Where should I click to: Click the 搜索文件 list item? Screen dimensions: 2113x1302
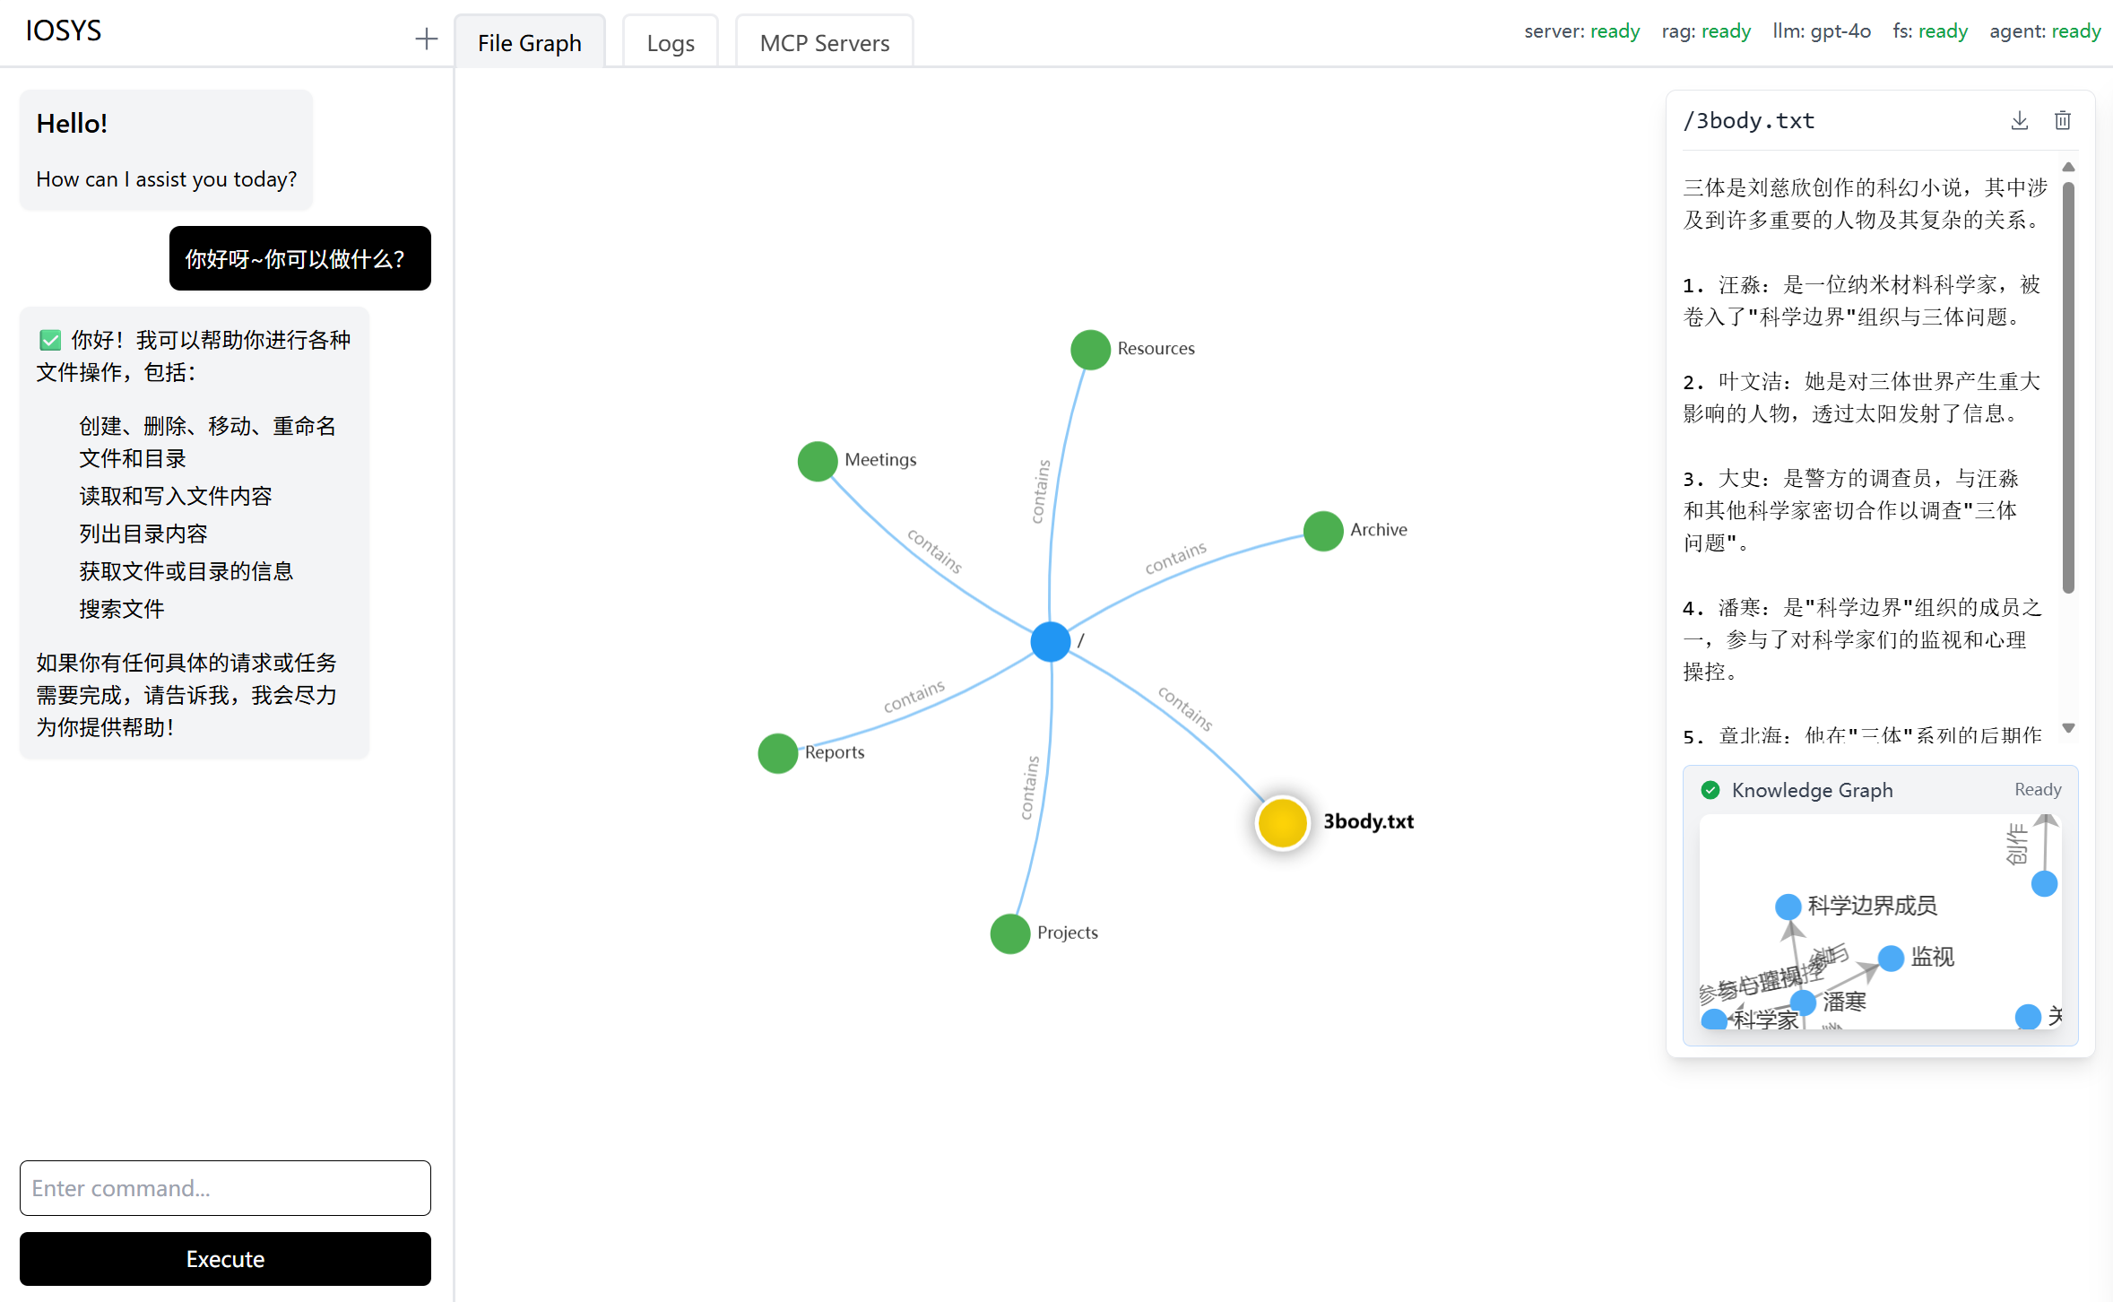click(x=122, y=609)
